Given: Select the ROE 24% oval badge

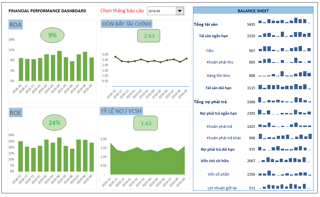Looking at the screenshot, I should [x=54, y=123].
